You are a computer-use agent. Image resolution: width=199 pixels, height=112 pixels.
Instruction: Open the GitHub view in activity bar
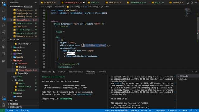(x=3, y=47)
